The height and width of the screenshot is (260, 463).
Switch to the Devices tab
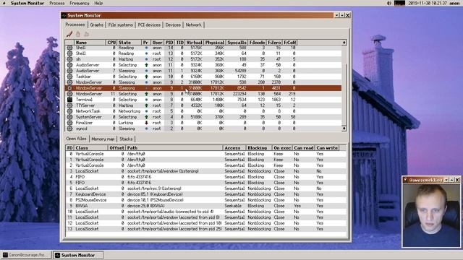[173, 25]
